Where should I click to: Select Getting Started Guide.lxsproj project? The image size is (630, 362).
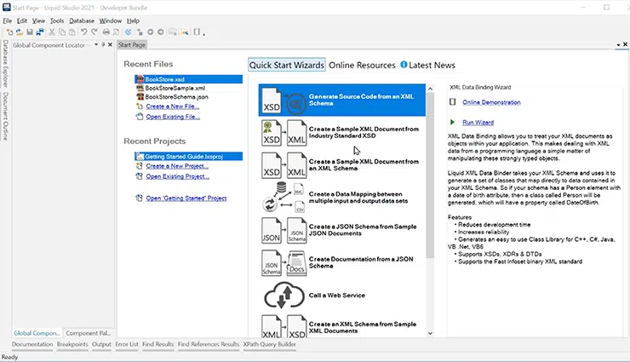[188, 156]
